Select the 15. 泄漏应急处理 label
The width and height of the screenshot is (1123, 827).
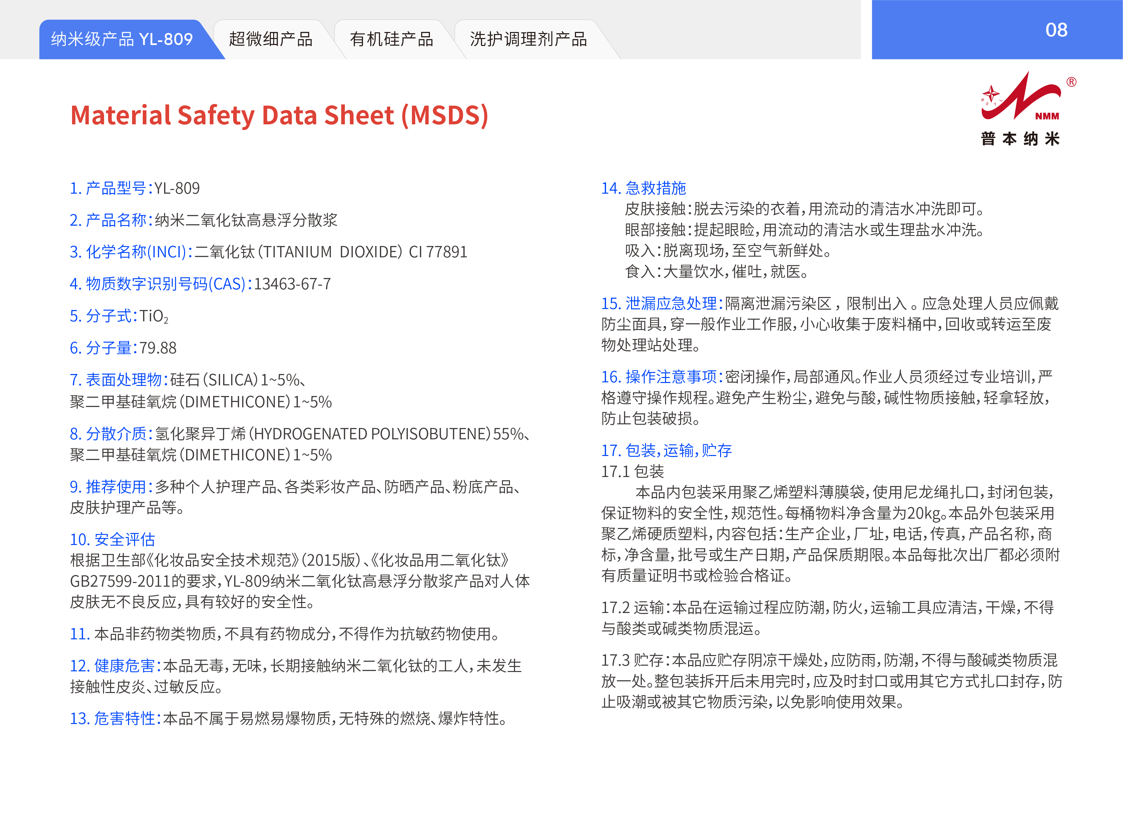click(662, 303)
